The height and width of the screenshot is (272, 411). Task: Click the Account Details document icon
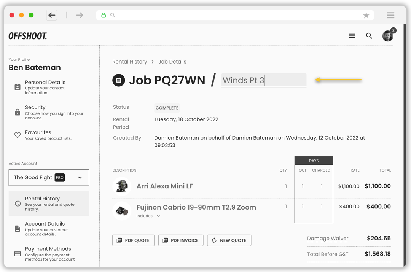click(18, 229)
